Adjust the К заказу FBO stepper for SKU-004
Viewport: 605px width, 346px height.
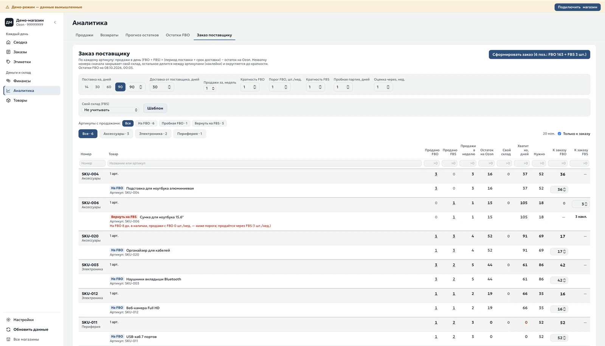tap(564, 190)
